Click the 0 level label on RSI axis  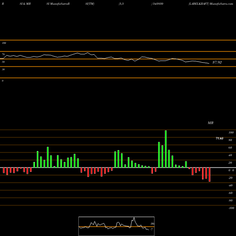[2, 81]
